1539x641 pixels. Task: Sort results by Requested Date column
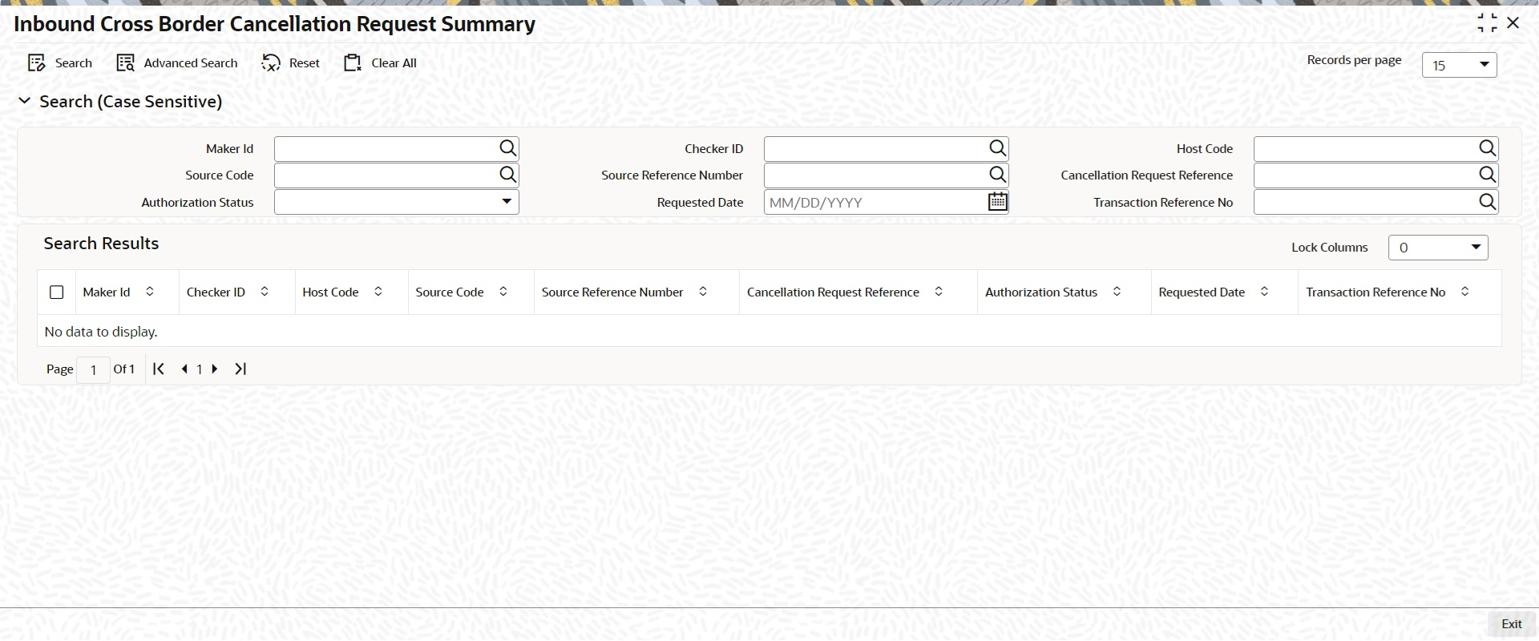(x=1264, y=292)
